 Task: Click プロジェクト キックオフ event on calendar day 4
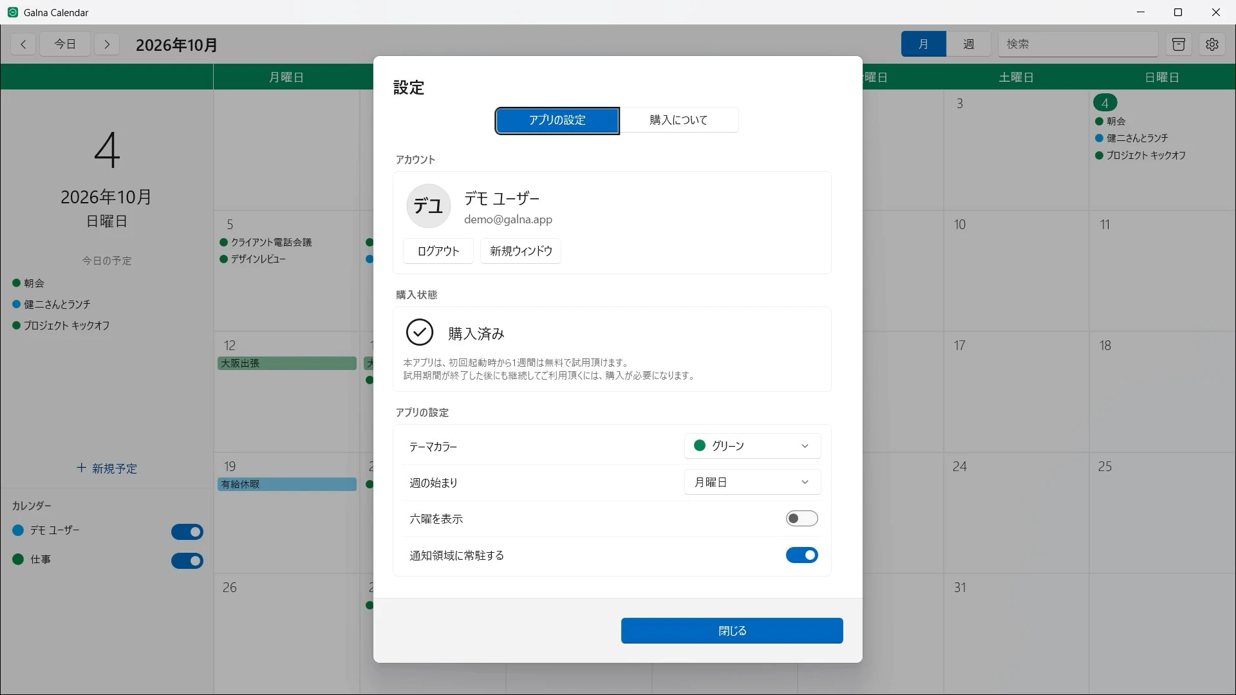1145,155
